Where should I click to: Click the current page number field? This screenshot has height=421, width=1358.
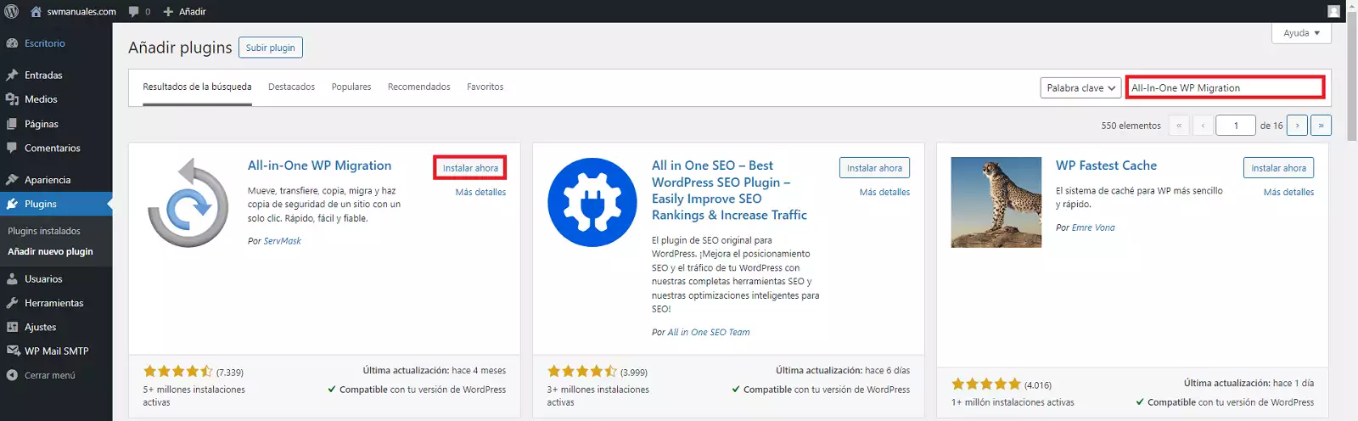[x=1236, y=126]
